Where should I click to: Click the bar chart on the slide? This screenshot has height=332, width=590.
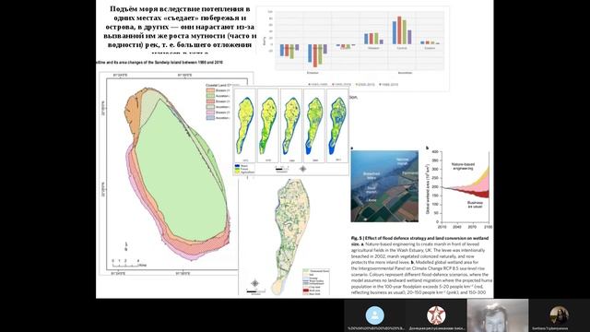tap(353, 49)
